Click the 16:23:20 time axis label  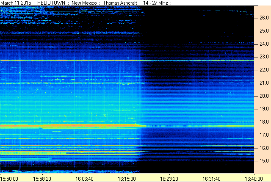(x=169, y=179)
